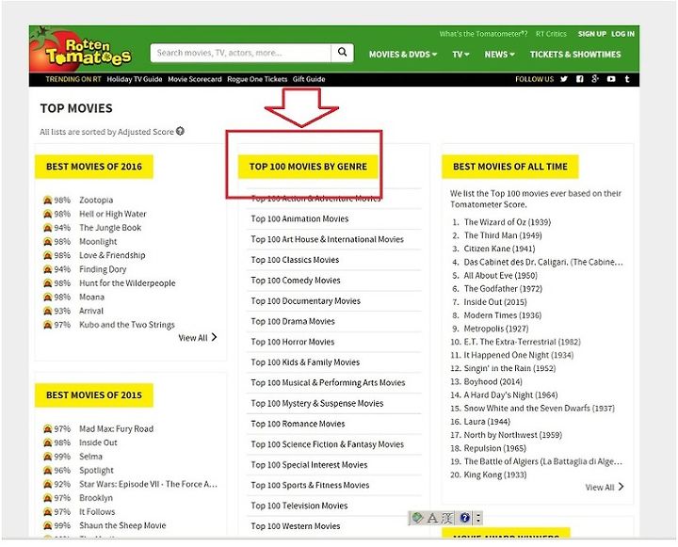Open Rogue One Tickets trending link
Screen dimensions: 678x547
click(x=257, y=79)
